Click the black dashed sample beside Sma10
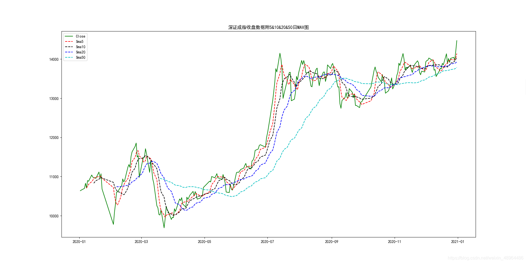 (69, 47)
